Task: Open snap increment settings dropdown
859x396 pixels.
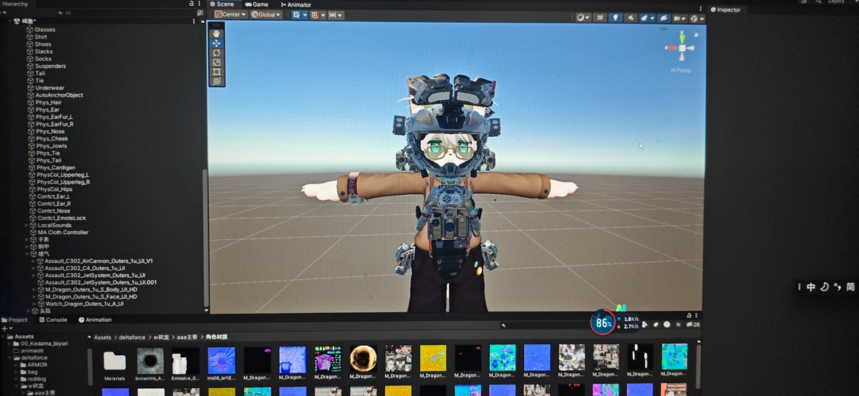Action: [x=335, y=14]
